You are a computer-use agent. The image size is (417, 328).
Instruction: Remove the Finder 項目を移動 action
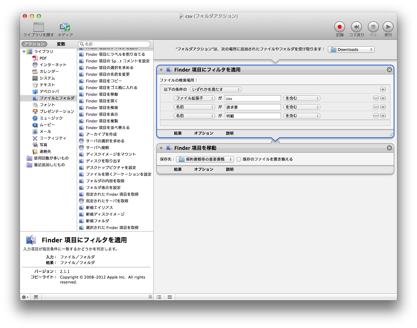tap(389, 148)
